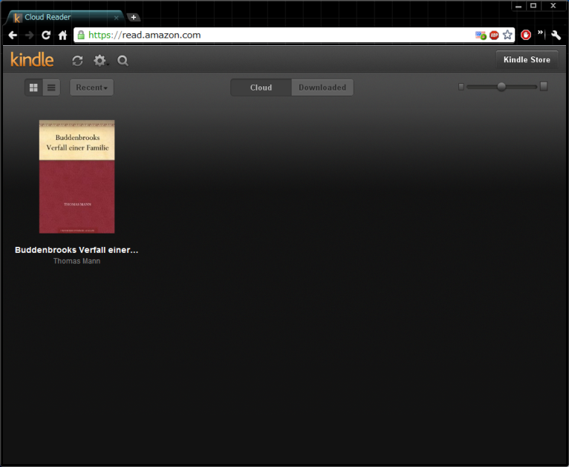
Task: Switch to list view
Action: pos(51,87)
